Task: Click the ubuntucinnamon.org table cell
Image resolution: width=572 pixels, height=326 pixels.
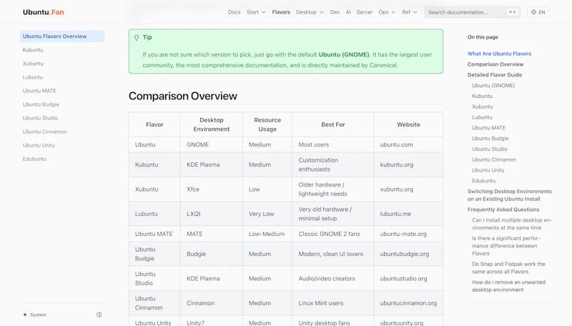Action: click(x=408, y=303)
